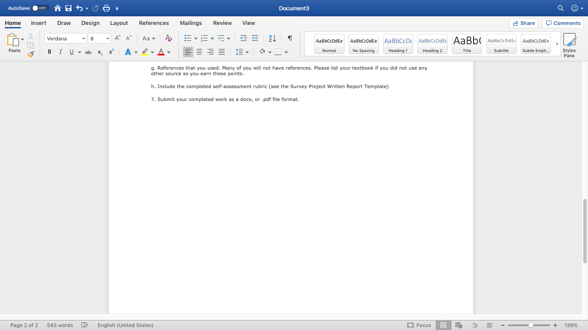Cut the selection with the scissors icon

click(x=31, y=36)
